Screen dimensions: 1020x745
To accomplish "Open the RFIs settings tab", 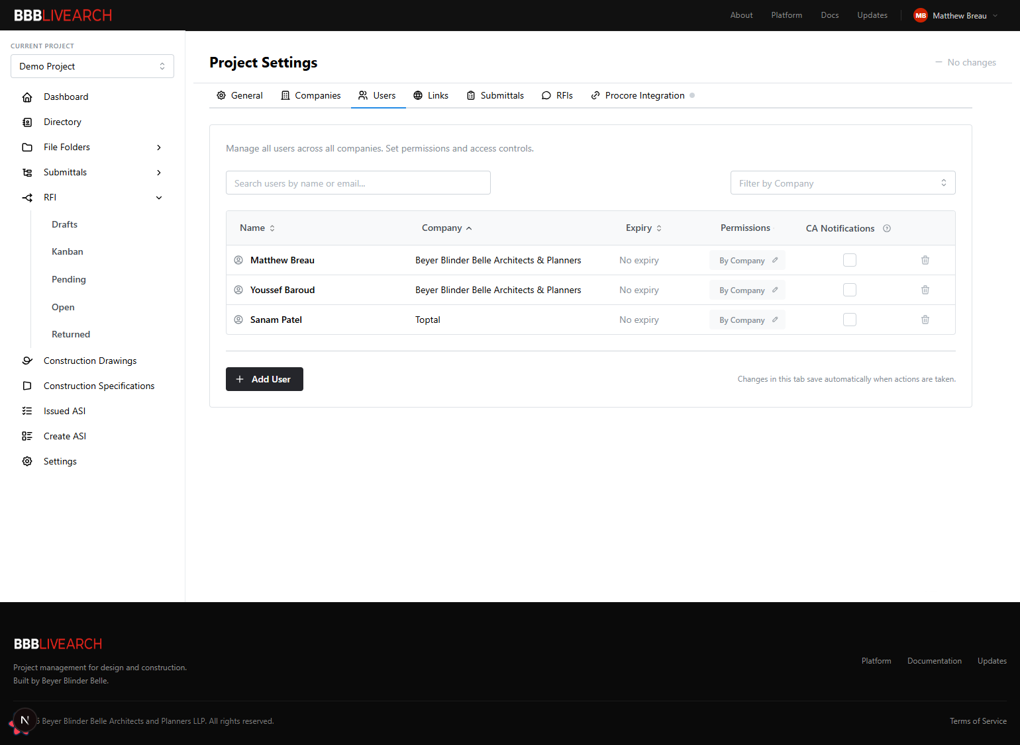I will coord(557,95).
